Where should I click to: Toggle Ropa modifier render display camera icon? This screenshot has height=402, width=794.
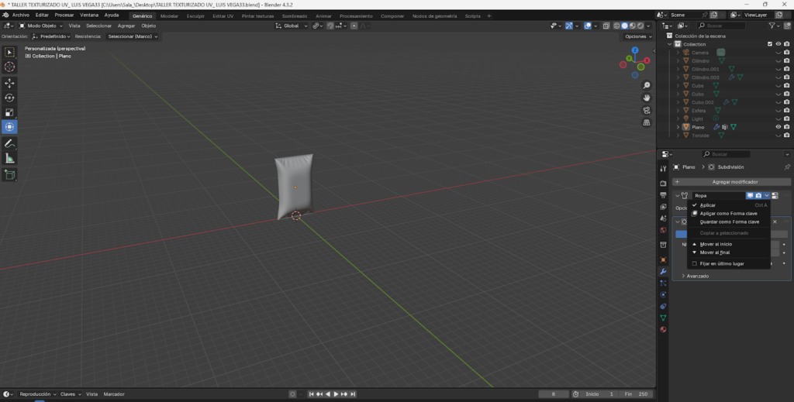click(758, 196)
